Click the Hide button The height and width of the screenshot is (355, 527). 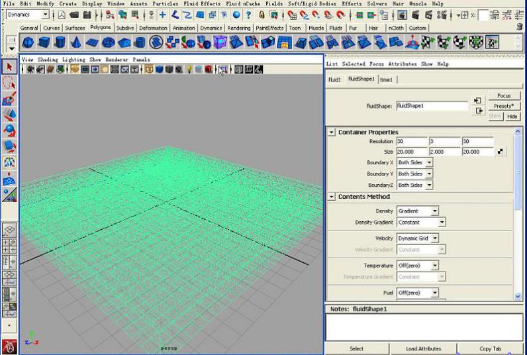pyautogui.click(x=512, y=117)
